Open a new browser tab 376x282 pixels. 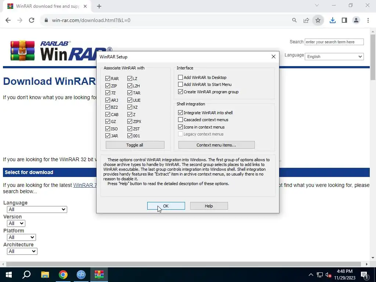coord(99,6)
